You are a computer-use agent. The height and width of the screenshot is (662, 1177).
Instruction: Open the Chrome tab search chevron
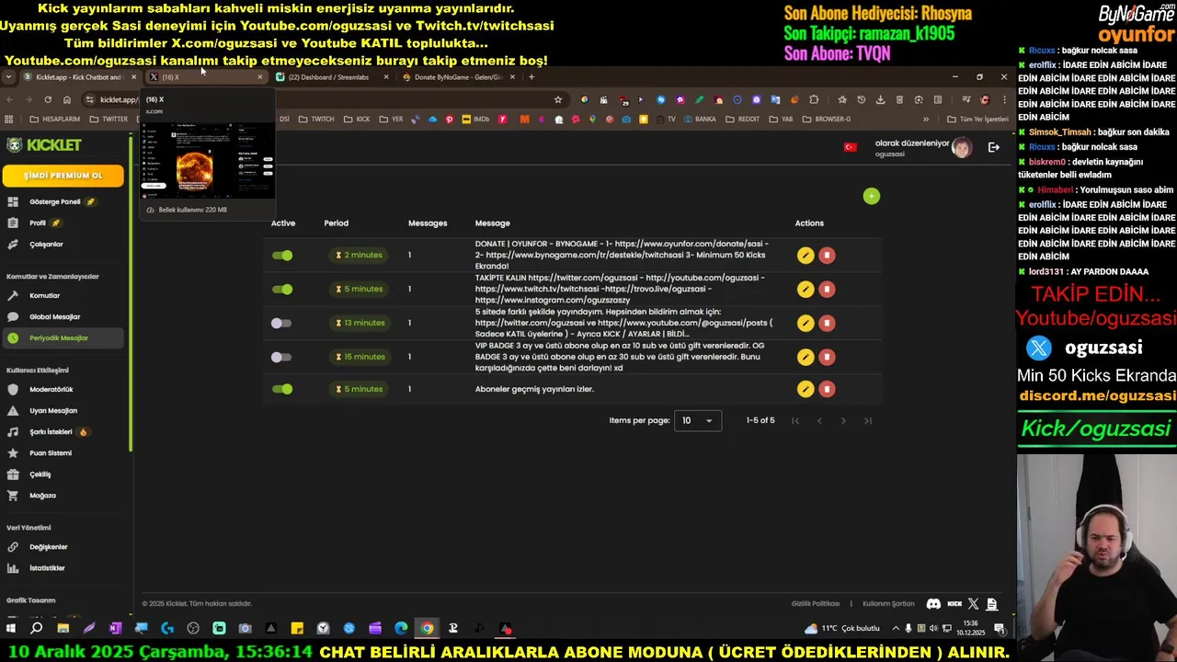point(8,77)
